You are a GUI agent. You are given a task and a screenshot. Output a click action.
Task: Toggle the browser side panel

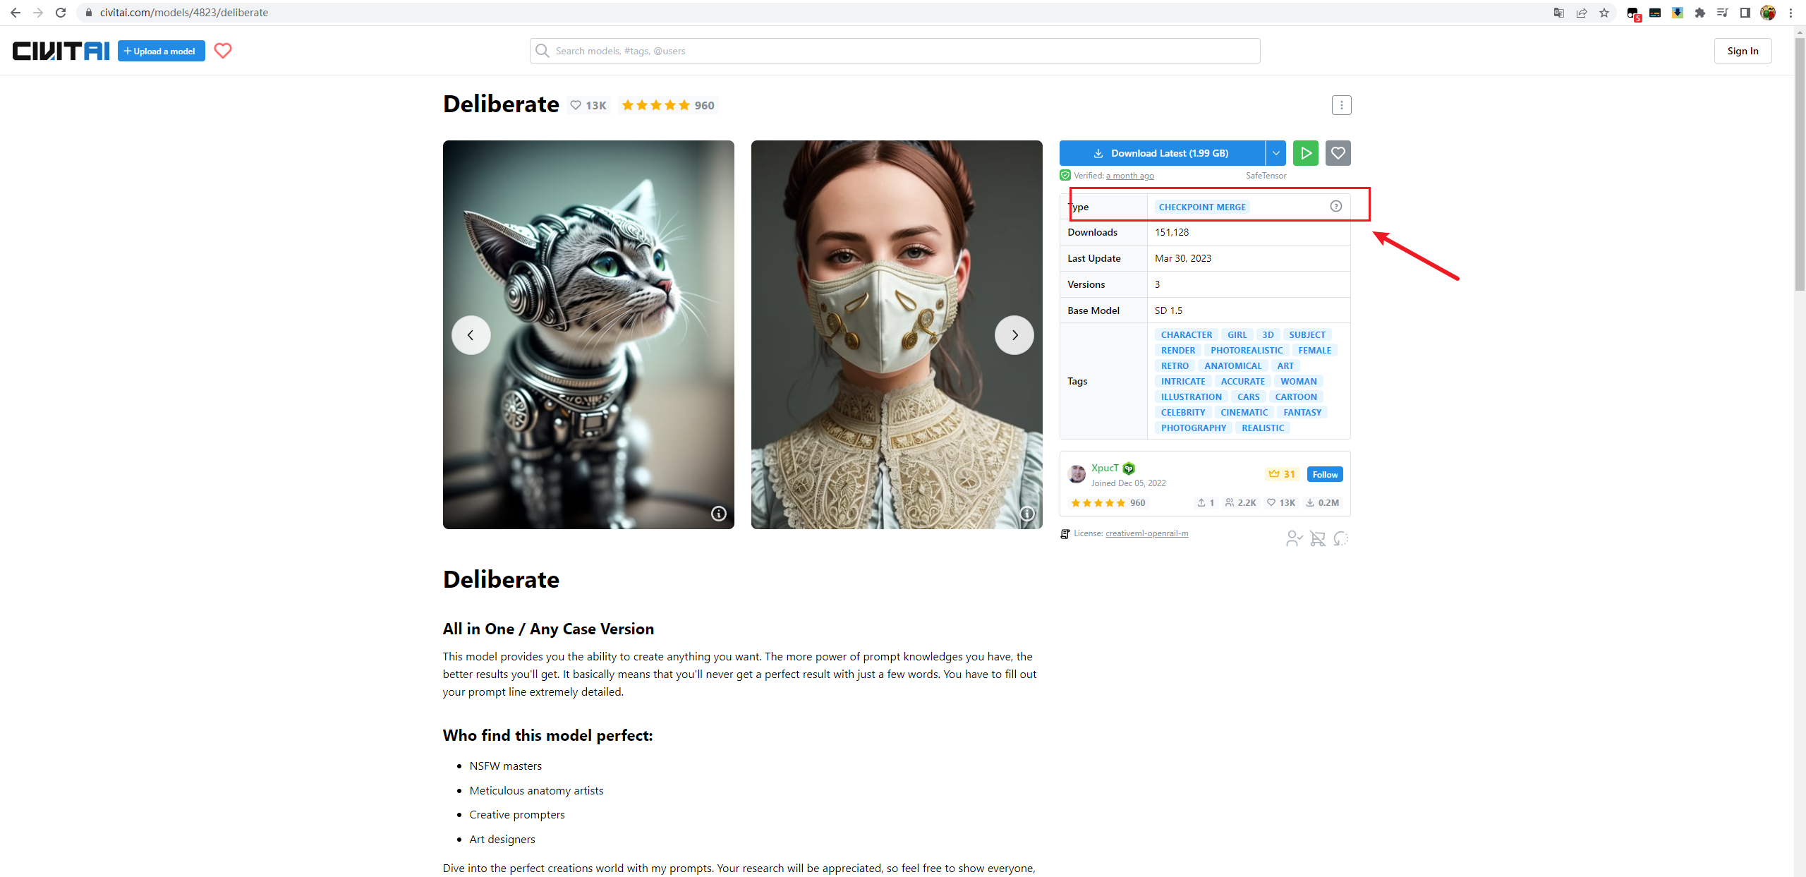tap(1745, 13)
